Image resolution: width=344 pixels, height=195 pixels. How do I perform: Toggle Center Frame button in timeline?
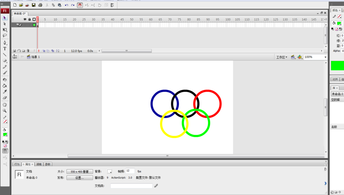[x=39, y=51]
